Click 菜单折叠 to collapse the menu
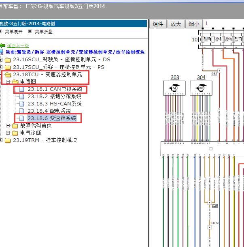The width and height of the screenshot is (244, 247). [x=44, y=32]
